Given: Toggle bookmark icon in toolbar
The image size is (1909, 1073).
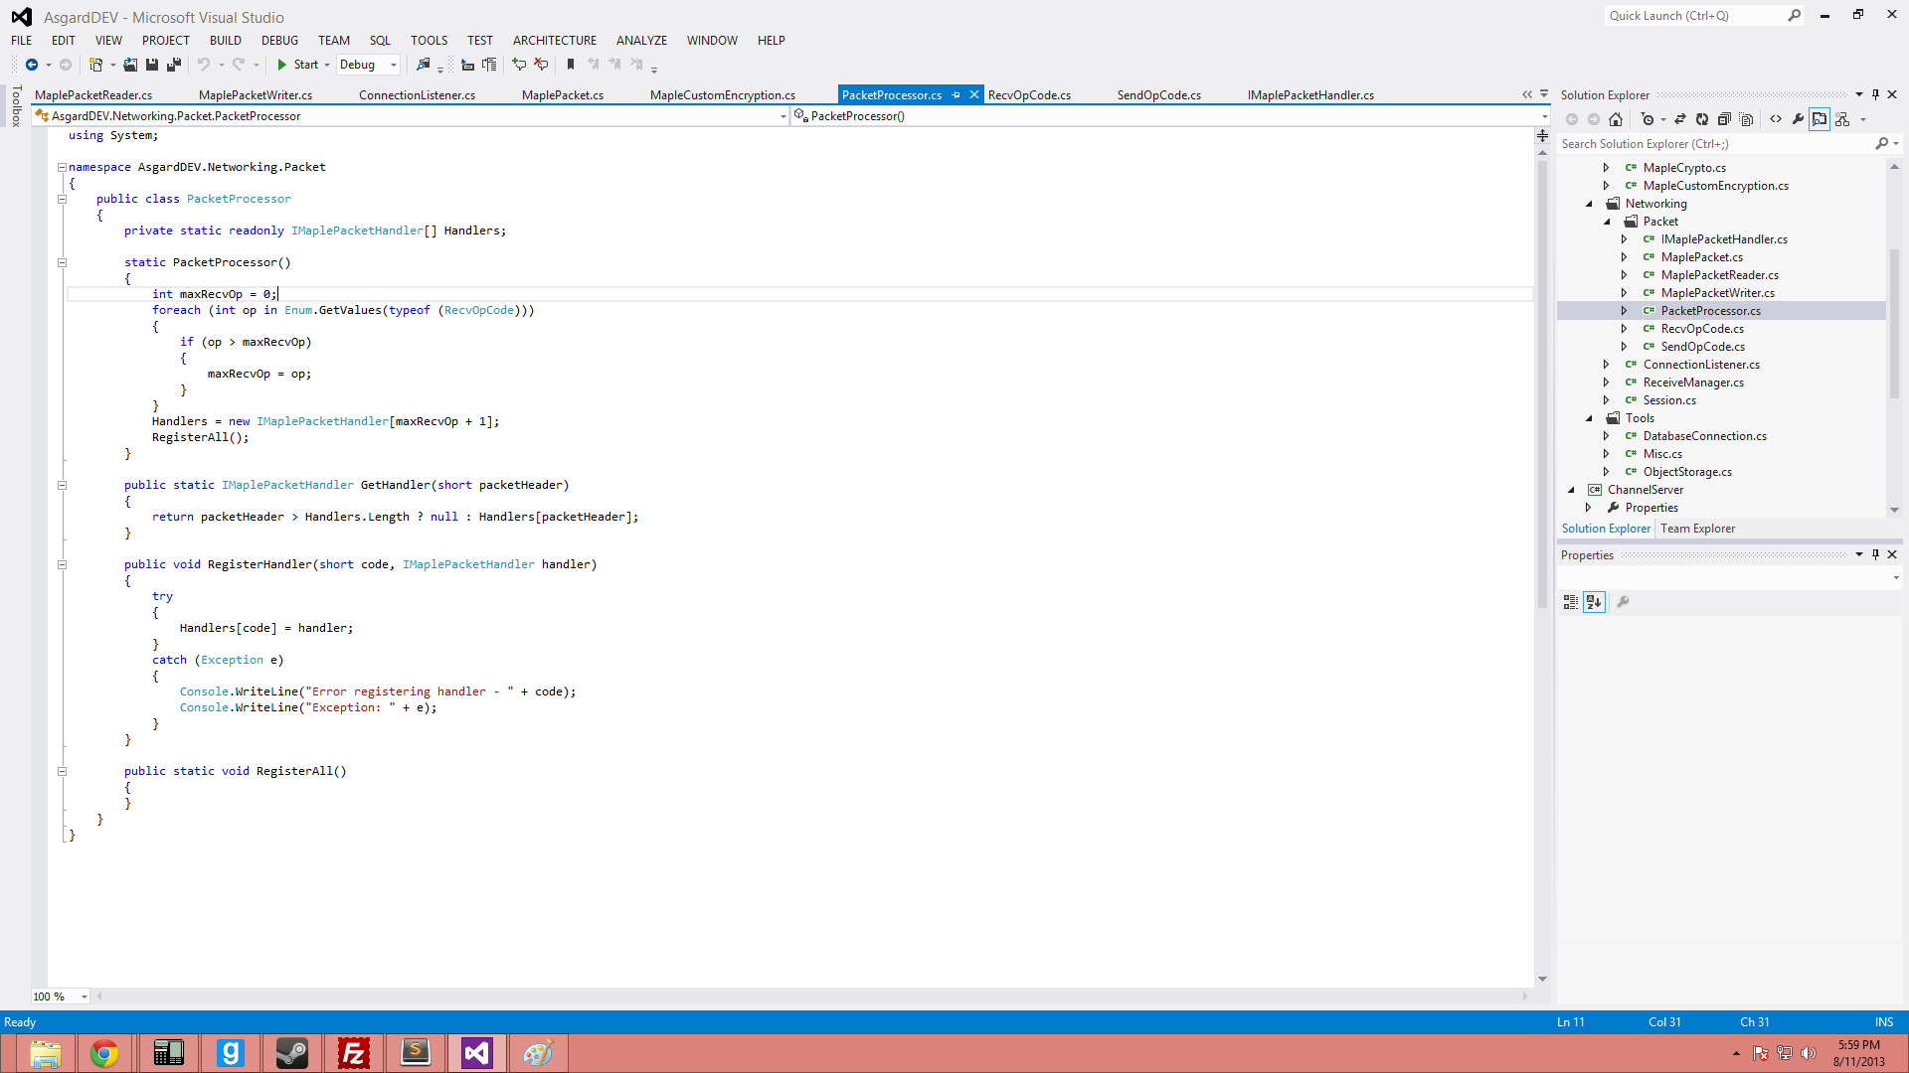Looking at the screenshot, I should (571, 65).
